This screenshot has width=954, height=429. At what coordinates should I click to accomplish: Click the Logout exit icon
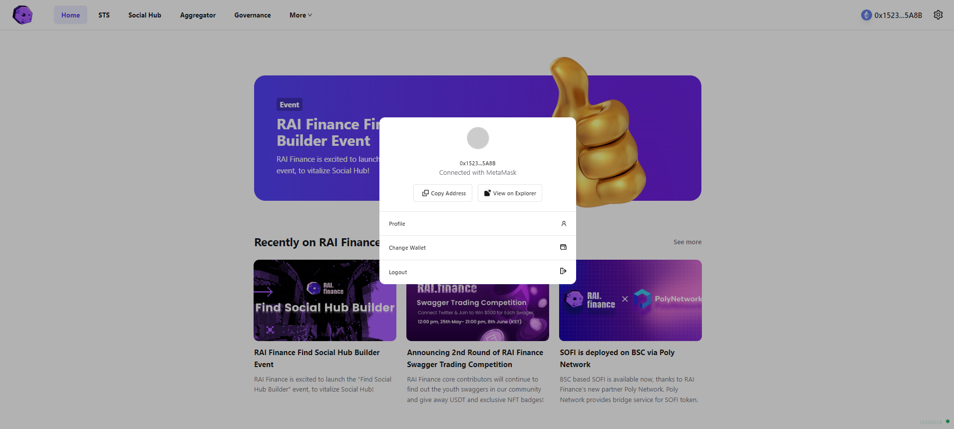coord(563,271)
